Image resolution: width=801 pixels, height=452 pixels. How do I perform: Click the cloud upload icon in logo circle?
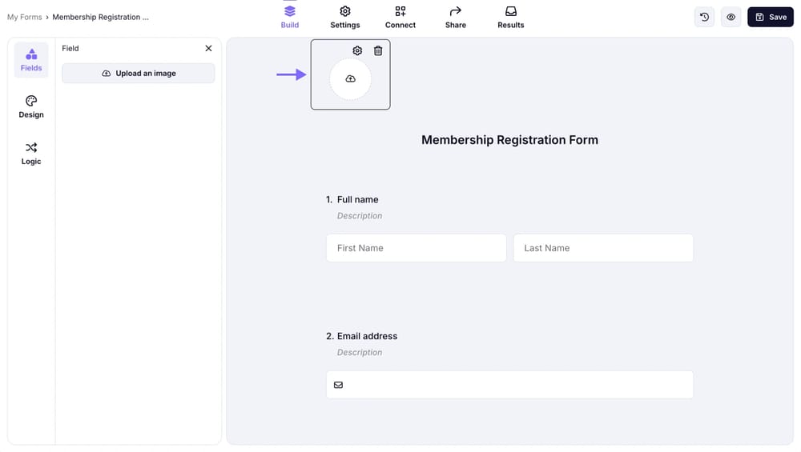click(x=350, y=79)
